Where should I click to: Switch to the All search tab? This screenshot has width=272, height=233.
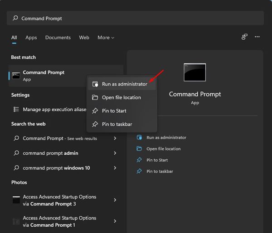(x=14, y=38)
